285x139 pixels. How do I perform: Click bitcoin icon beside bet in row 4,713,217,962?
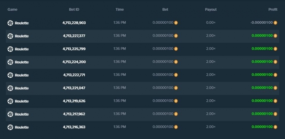pyautogui.click(x=176, y=114)
